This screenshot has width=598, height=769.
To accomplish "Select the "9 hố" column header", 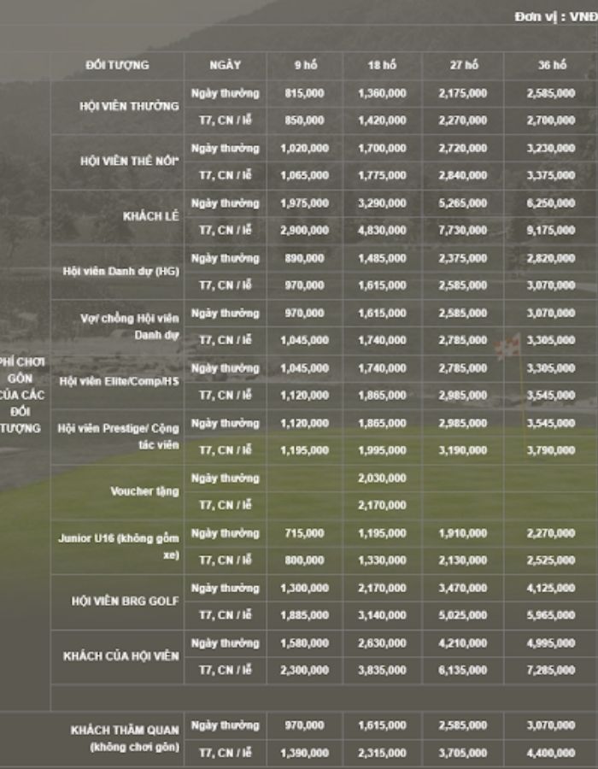I will [x=304, y=65].
